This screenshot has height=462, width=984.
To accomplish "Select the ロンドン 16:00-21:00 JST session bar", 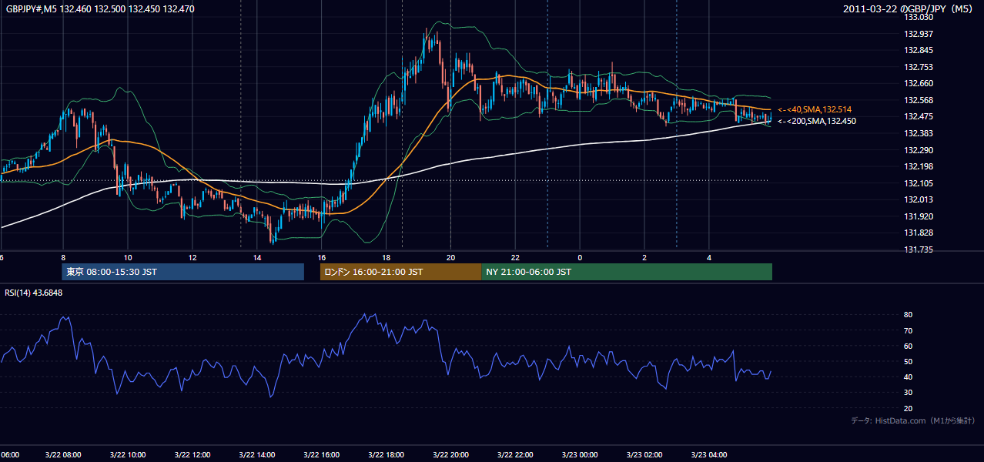I will click(x=400, y=272).
